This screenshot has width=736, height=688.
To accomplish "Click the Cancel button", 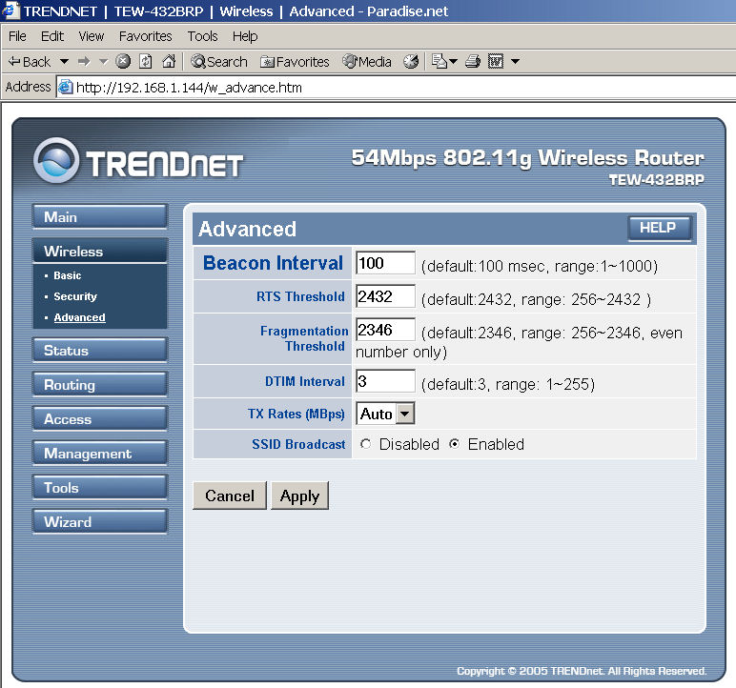I will pos(230,496).
